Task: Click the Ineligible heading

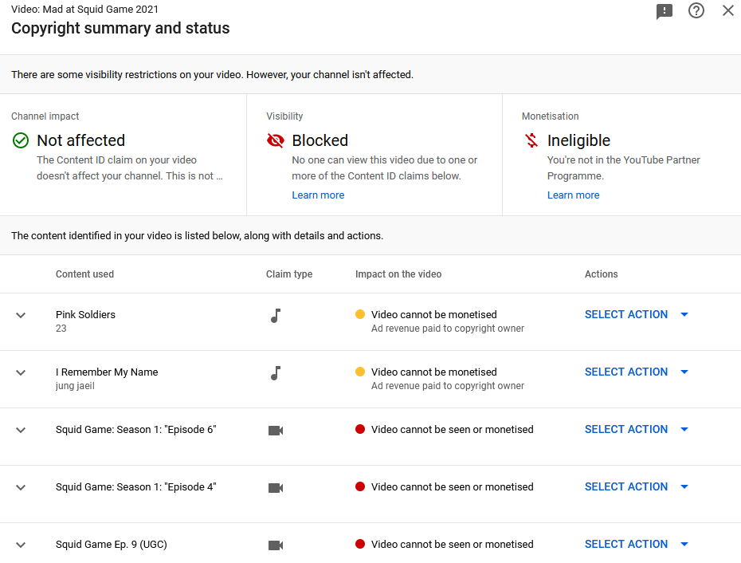Action: coord(578,140)
